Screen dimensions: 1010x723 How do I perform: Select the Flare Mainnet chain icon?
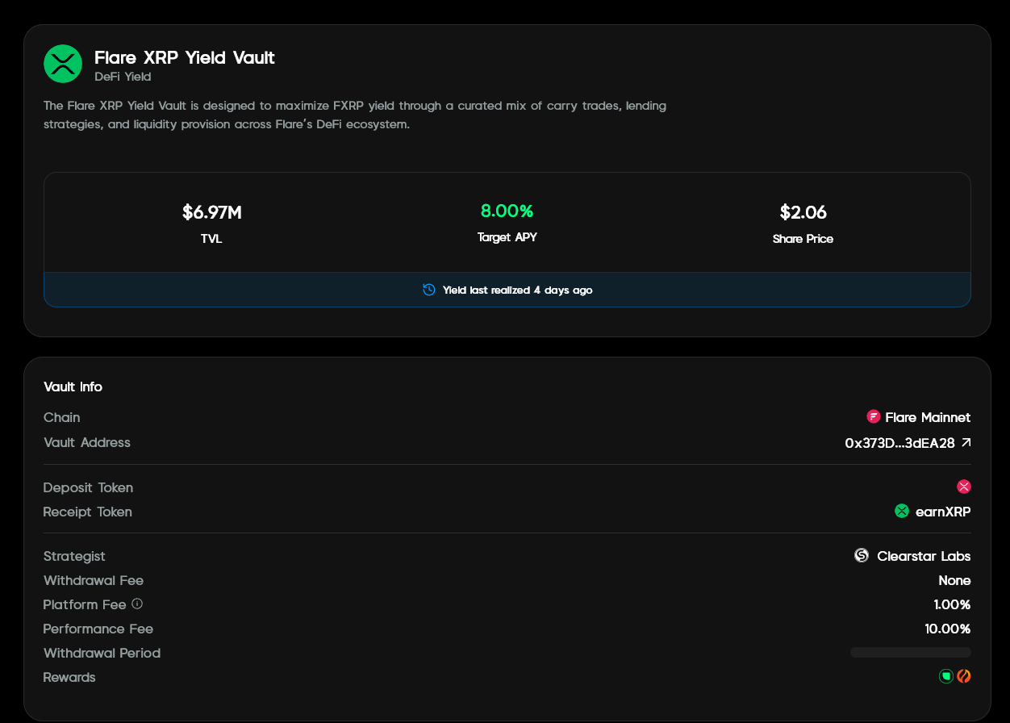[873, 416]
